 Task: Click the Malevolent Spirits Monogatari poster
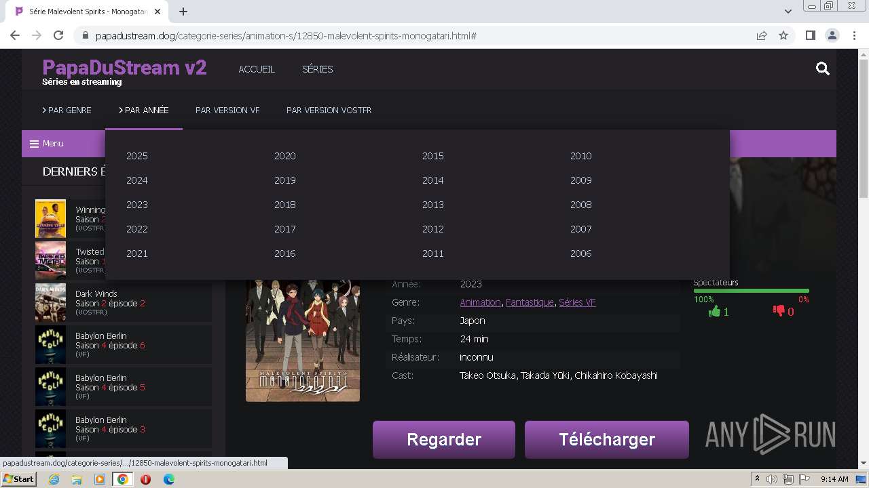click(x=303, y=341)
